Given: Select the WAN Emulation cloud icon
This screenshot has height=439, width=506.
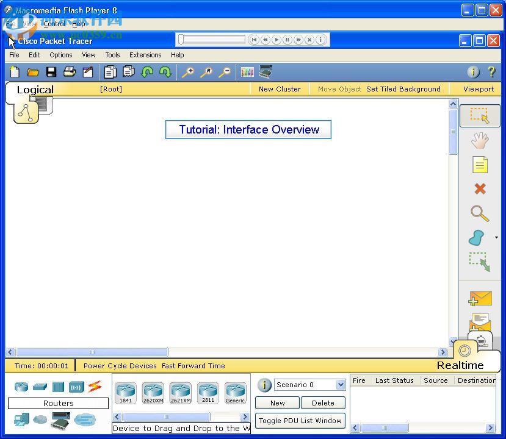Looking at the screenshot, I should point(40,419).
